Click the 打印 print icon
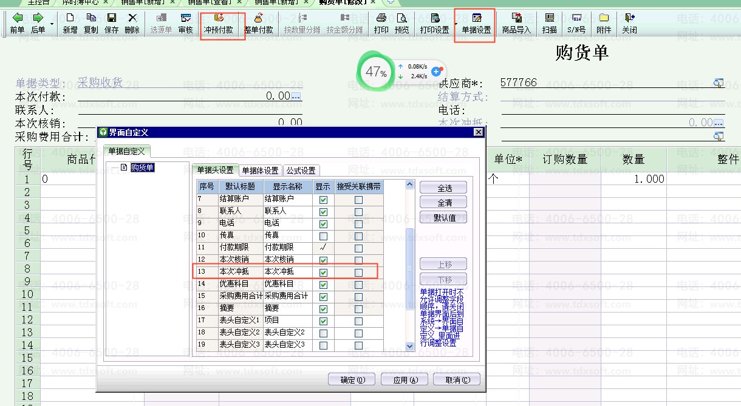The image size is (741, 406). tap(381, 22)
